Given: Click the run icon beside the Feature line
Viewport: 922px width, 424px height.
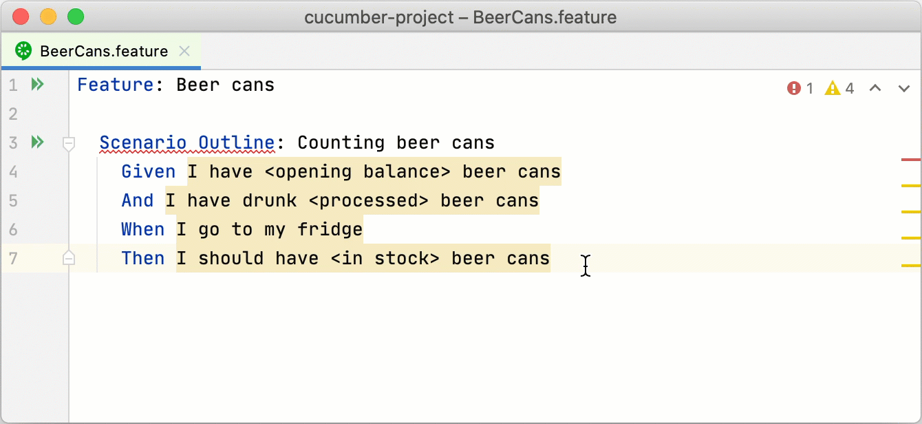Looking at the screenshot, I should click(37, 85).
